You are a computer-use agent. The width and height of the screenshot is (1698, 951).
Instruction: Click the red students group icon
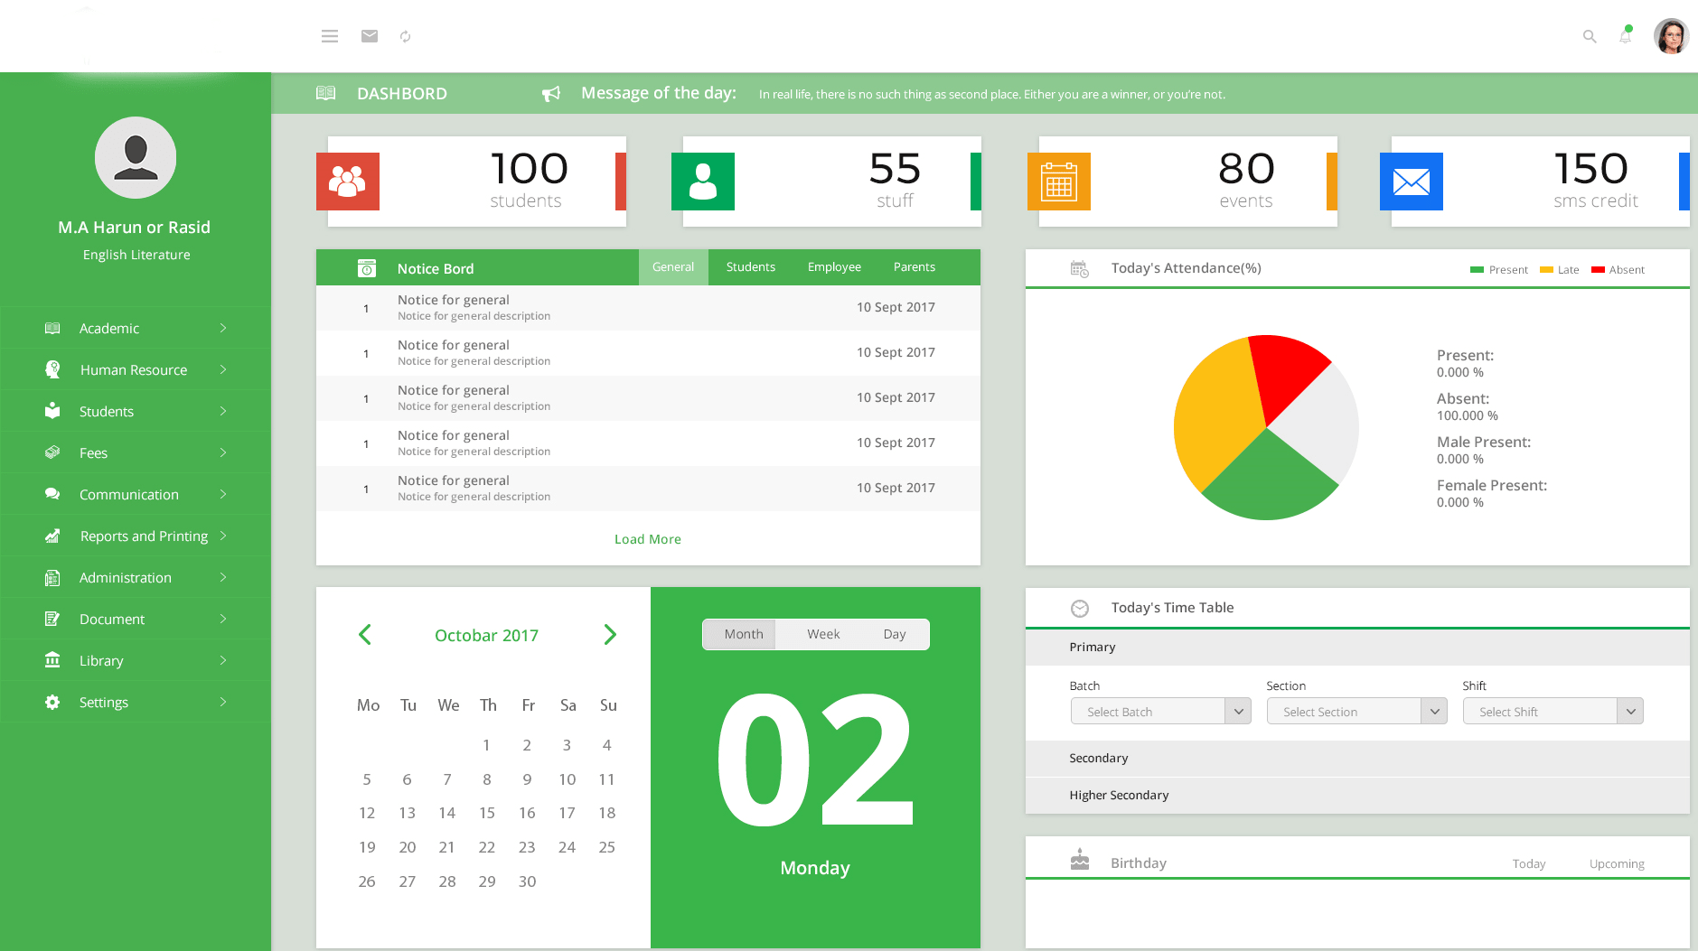348,182
